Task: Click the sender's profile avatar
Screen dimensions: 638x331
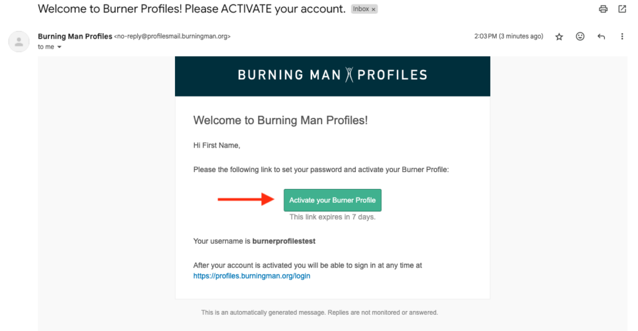Action: (x=19, y=42)
